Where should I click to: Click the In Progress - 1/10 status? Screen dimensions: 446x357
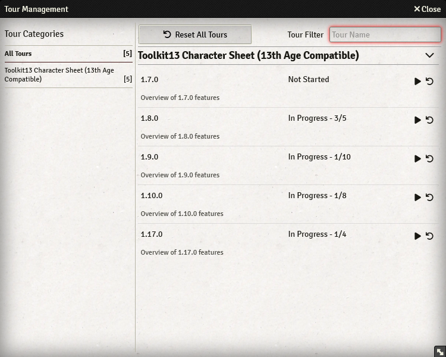tap(319, 157)
